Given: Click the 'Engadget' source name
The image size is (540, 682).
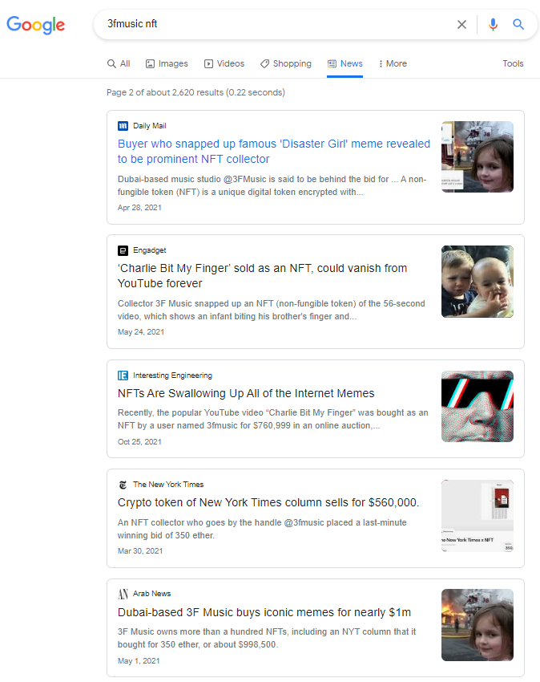Looking at the screenshot, I should coord(150,250).
